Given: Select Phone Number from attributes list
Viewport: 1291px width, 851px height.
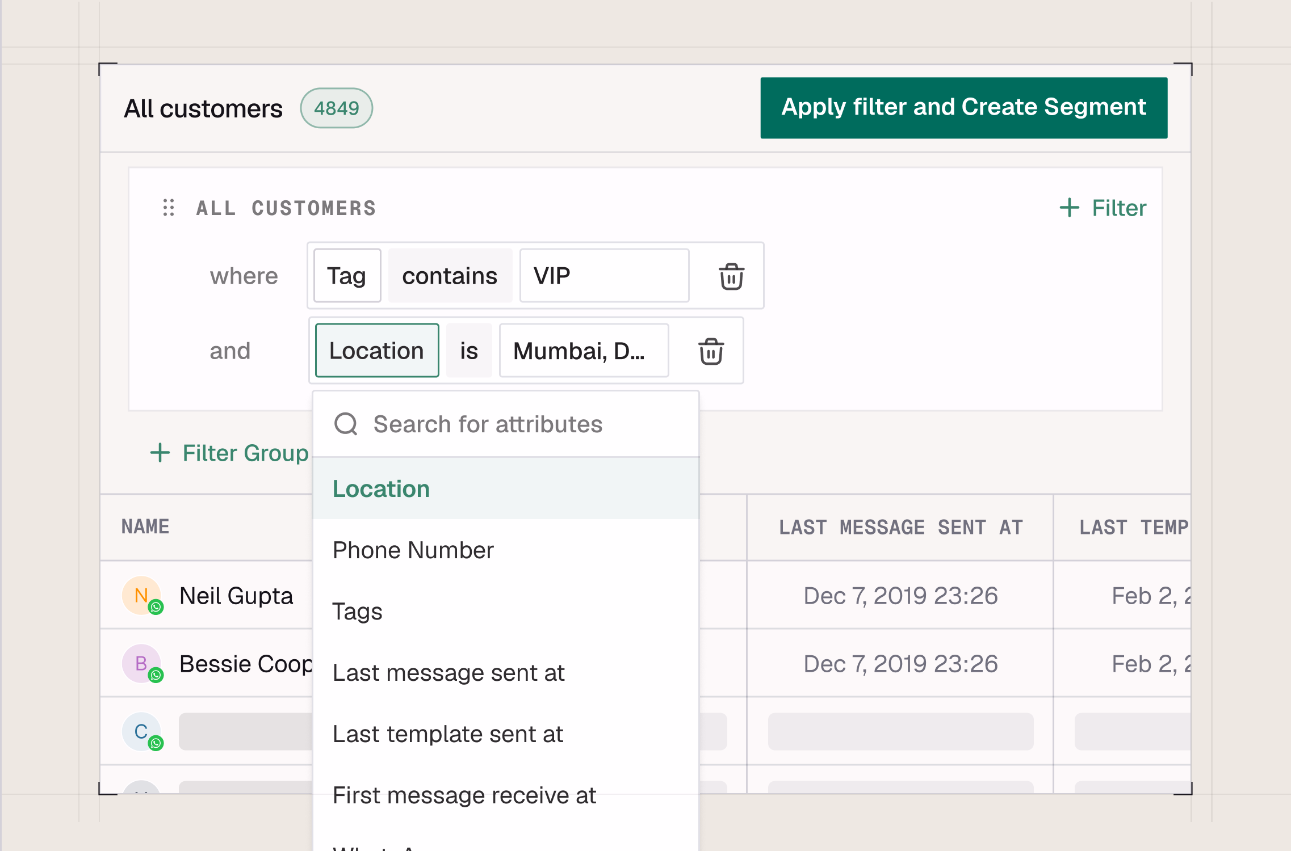Looking at the screenshot, I should (x=413, y=550).
